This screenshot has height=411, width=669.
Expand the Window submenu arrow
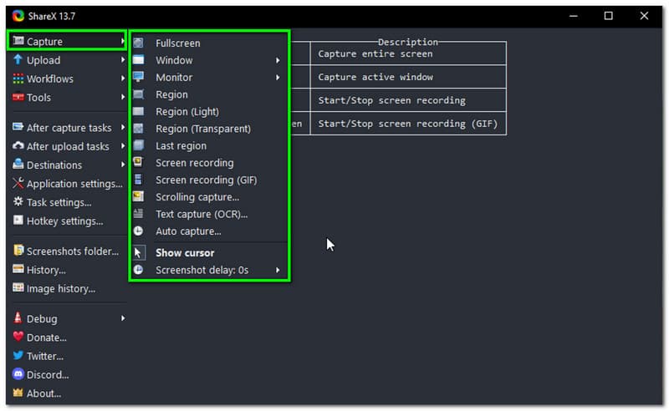point(278,60)
